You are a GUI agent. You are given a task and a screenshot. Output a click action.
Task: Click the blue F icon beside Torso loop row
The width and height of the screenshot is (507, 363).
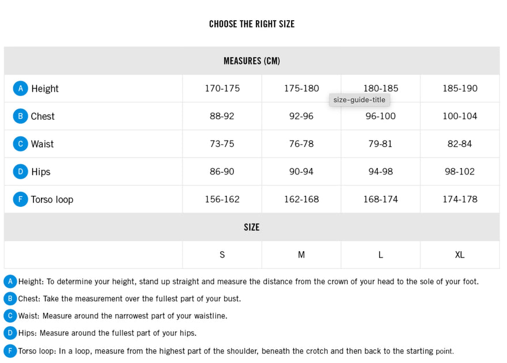click(20, 199)
